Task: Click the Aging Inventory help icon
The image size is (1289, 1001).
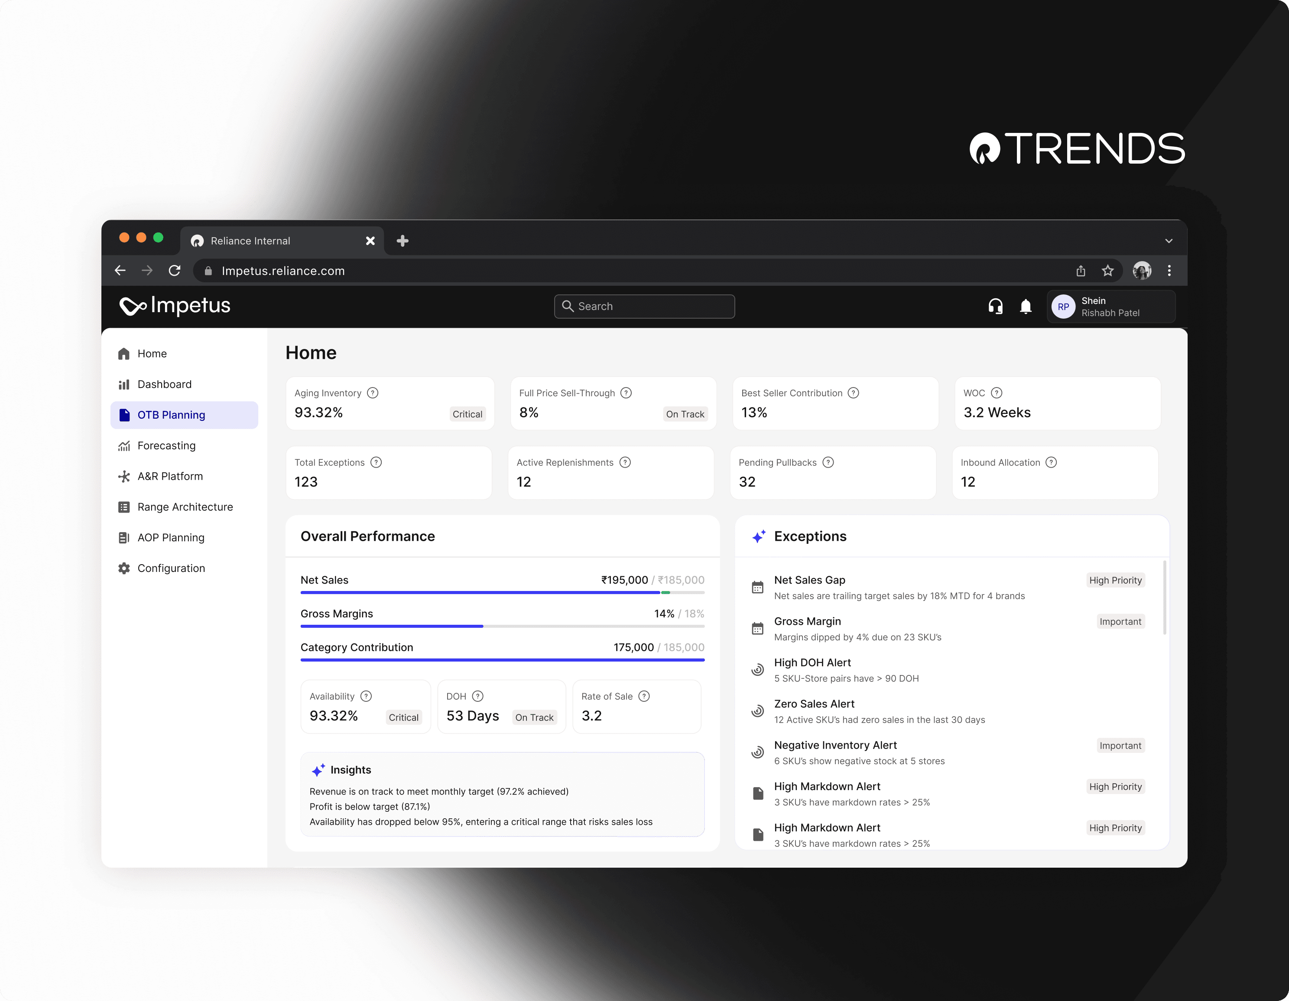Action: tap(373, 393)
